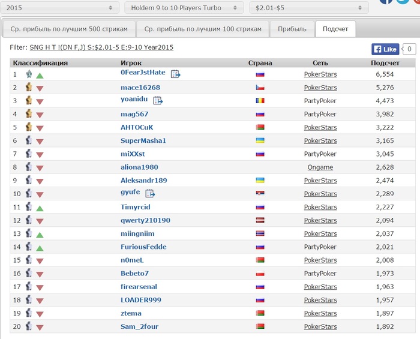Open player profile qwerty210190
The height and width of the screenshot is (339, 420).
(x=145, y=220)
